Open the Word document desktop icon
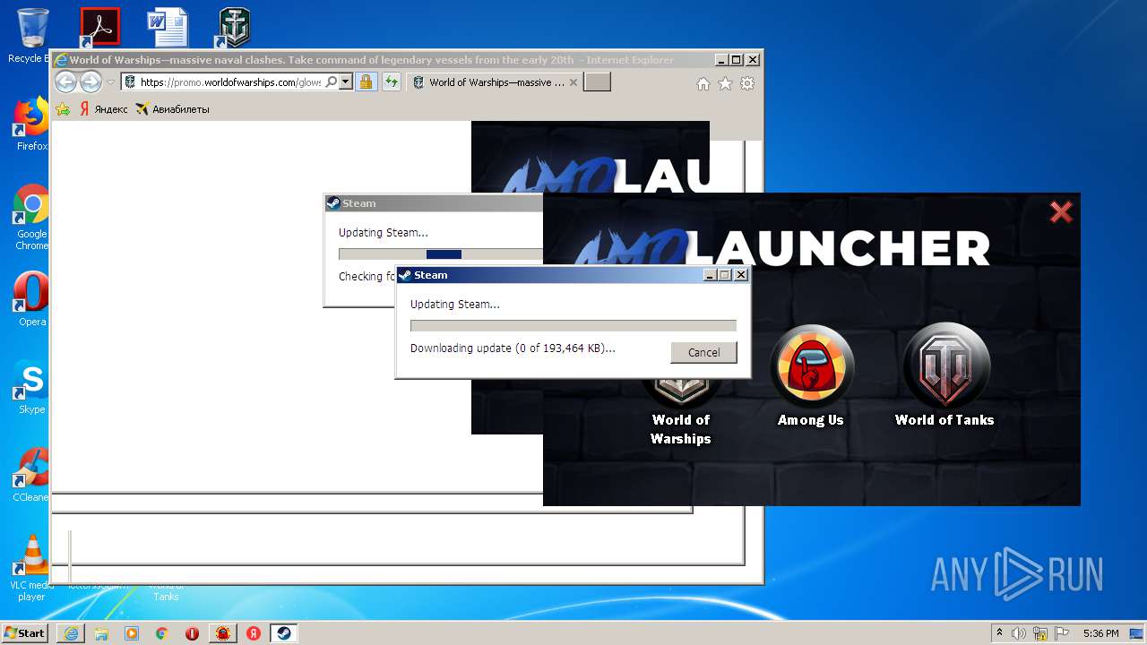The image size is (1147, 645). pyautogui.click(x=168, y=28)
